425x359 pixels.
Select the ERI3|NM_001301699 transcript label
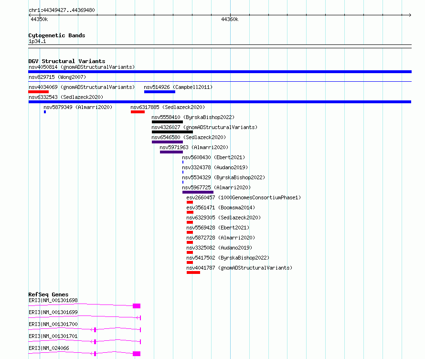point(53,312)
